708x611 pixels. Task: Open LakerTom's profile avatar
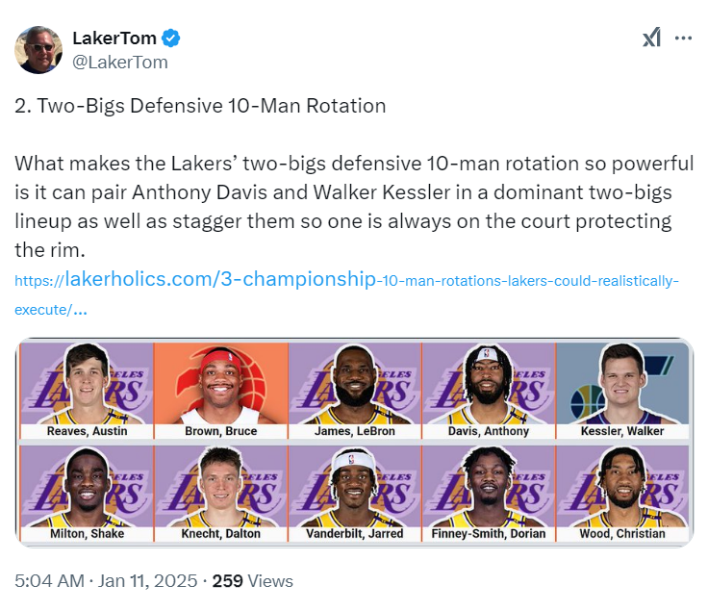39,50
